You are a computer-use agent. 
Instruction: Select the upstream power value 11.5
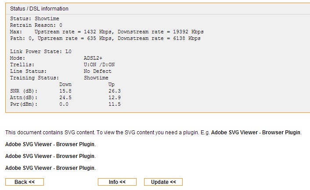115,104
